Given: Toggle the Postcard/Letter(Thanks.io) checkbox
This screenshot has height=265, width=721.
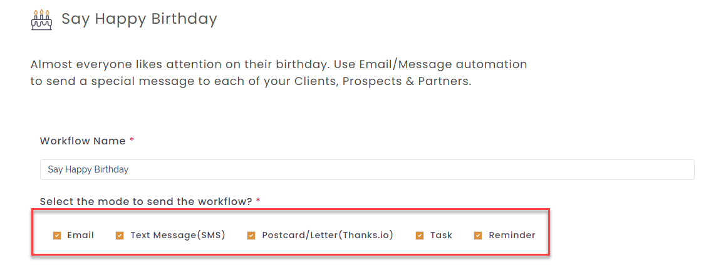Looking at the screenshot, I should click(251, 236).
